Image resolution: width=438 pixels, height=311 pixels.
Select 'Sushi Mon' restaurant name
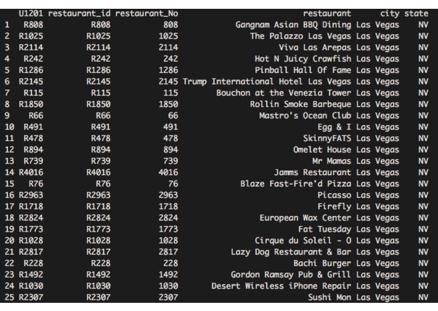[x=329, y=298]
